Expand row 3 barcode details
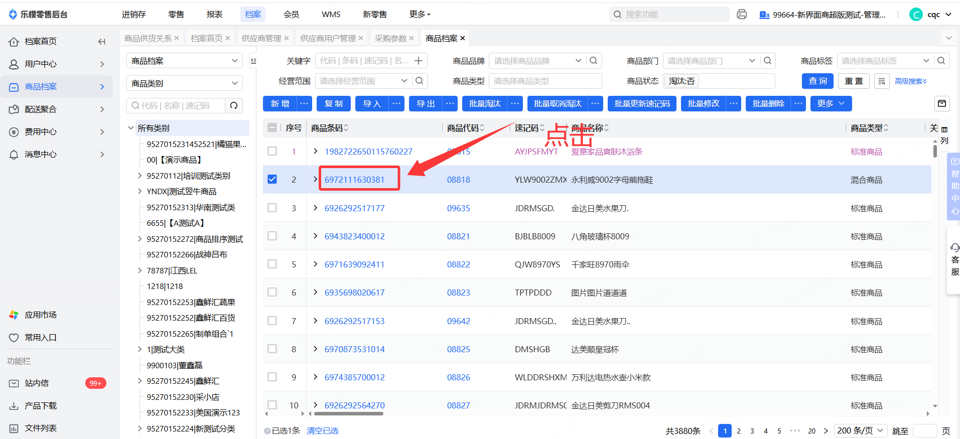This screenshot has height=439, width=960. pos(315,208)
